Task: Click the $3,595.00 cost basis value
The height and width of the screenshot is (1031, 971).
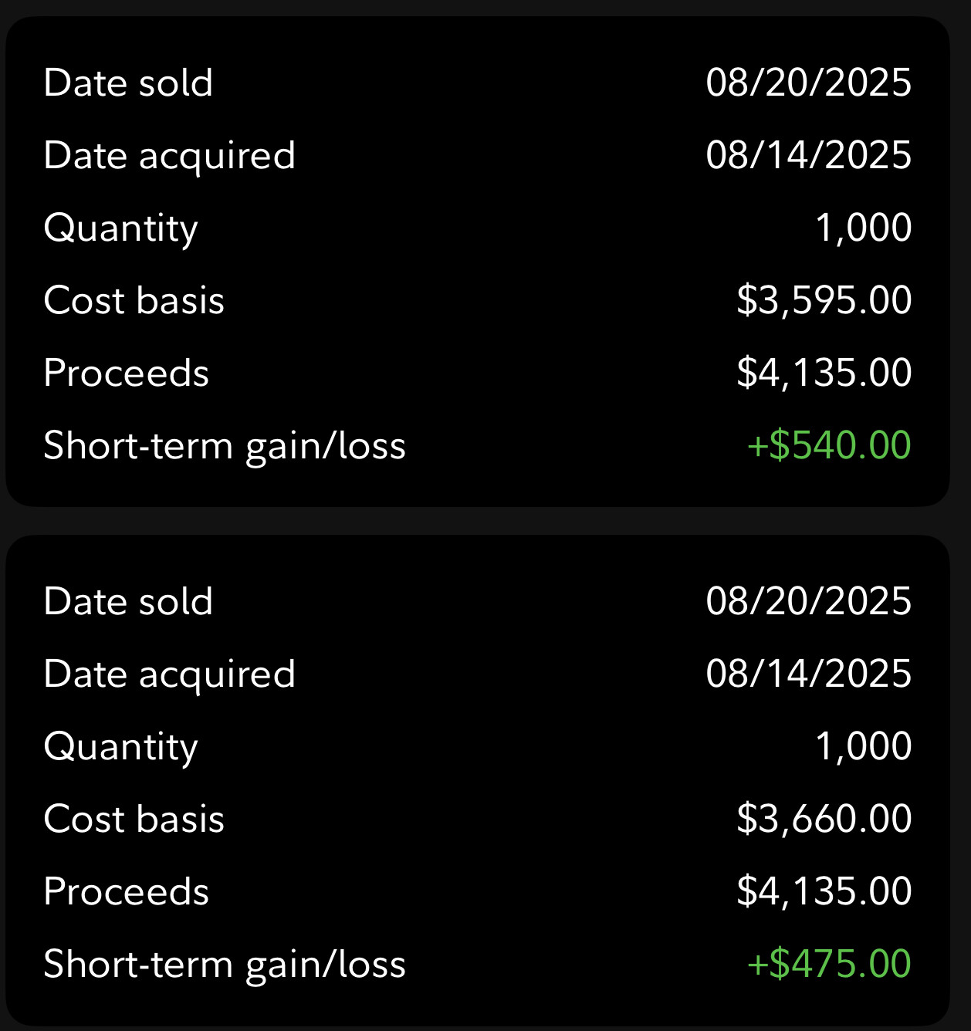Action: 824,300
